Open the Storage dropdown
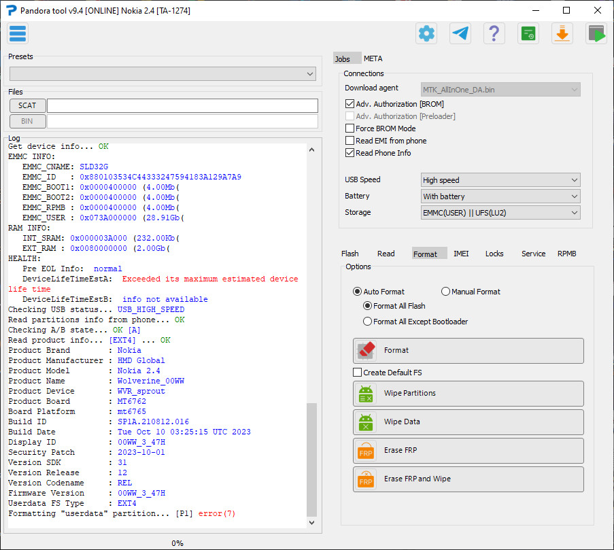The image size is (614, 550). [x=500, y=213]
